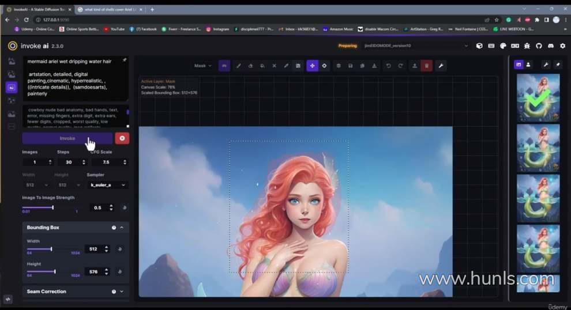Click the Bounding Box Width slider
The image size is (571, 310).
coord(53,249)
